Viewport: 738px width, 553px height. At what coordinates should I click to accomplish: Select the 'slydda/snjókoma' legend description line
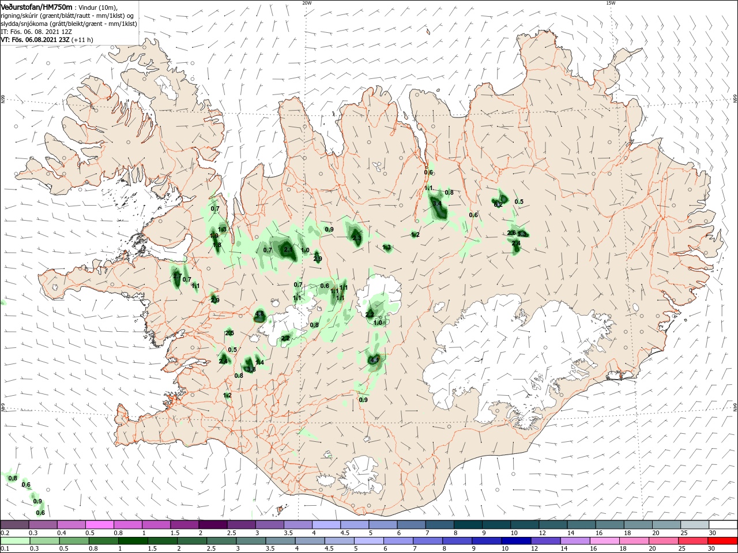68,24
